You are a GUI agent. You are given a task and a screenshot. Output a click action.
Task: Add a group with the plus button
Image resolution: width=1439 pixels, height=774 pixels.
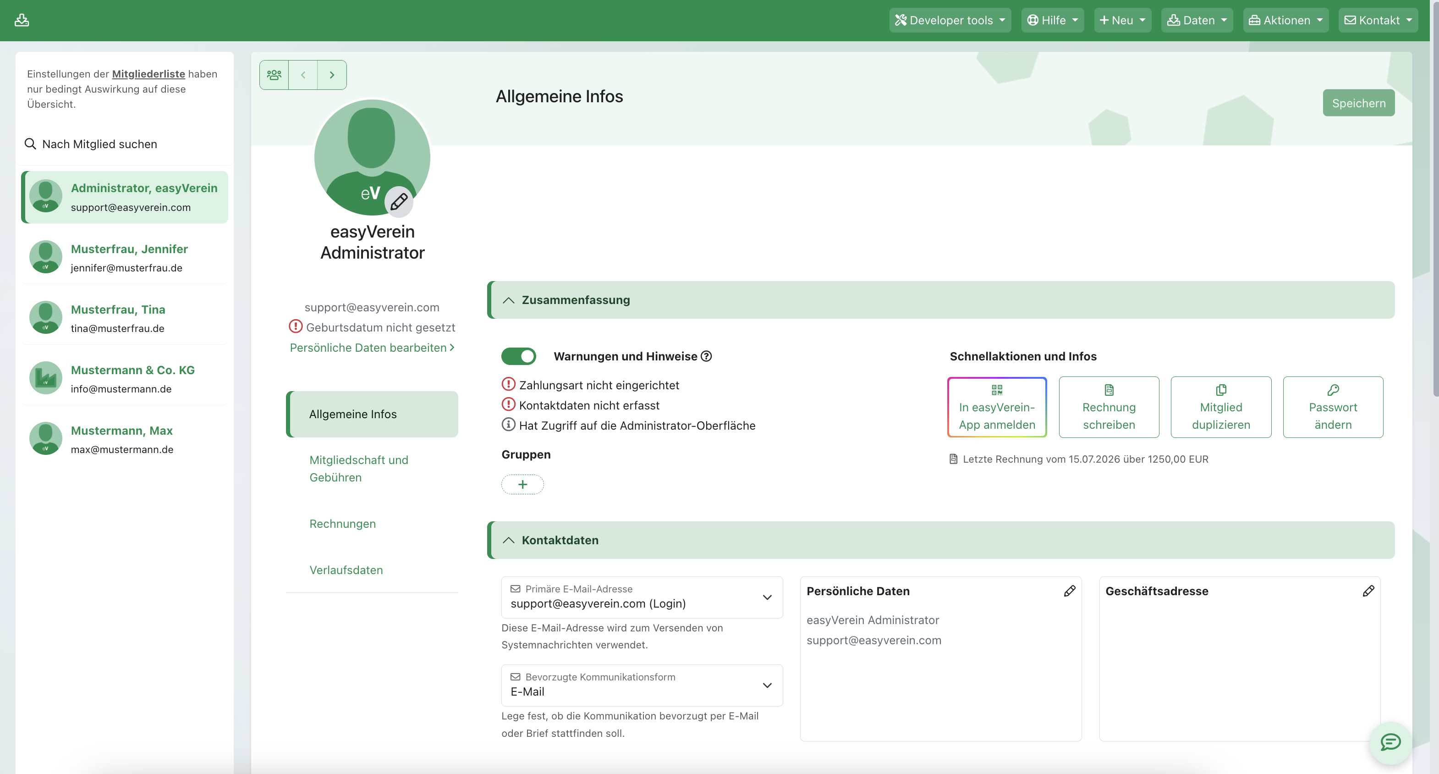pos(522,485)
